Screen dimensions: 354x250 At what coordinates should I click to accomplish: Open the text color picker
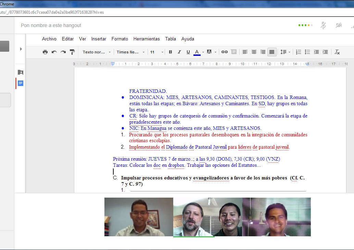point(197,52)
